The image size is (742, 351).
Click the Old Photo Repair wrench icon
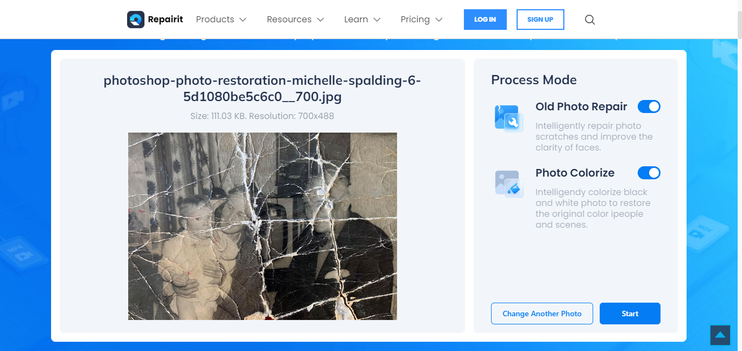(x=509, y=118)
